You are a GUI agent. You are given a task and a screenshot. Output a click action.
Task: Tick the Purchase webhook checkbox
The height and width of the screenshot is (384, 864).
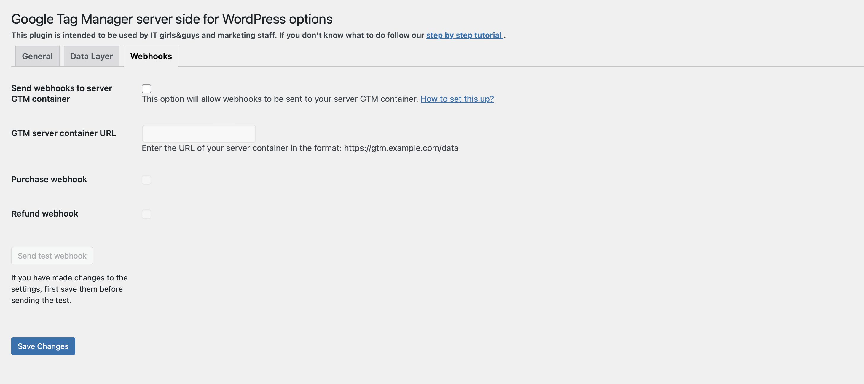point(146,180)
